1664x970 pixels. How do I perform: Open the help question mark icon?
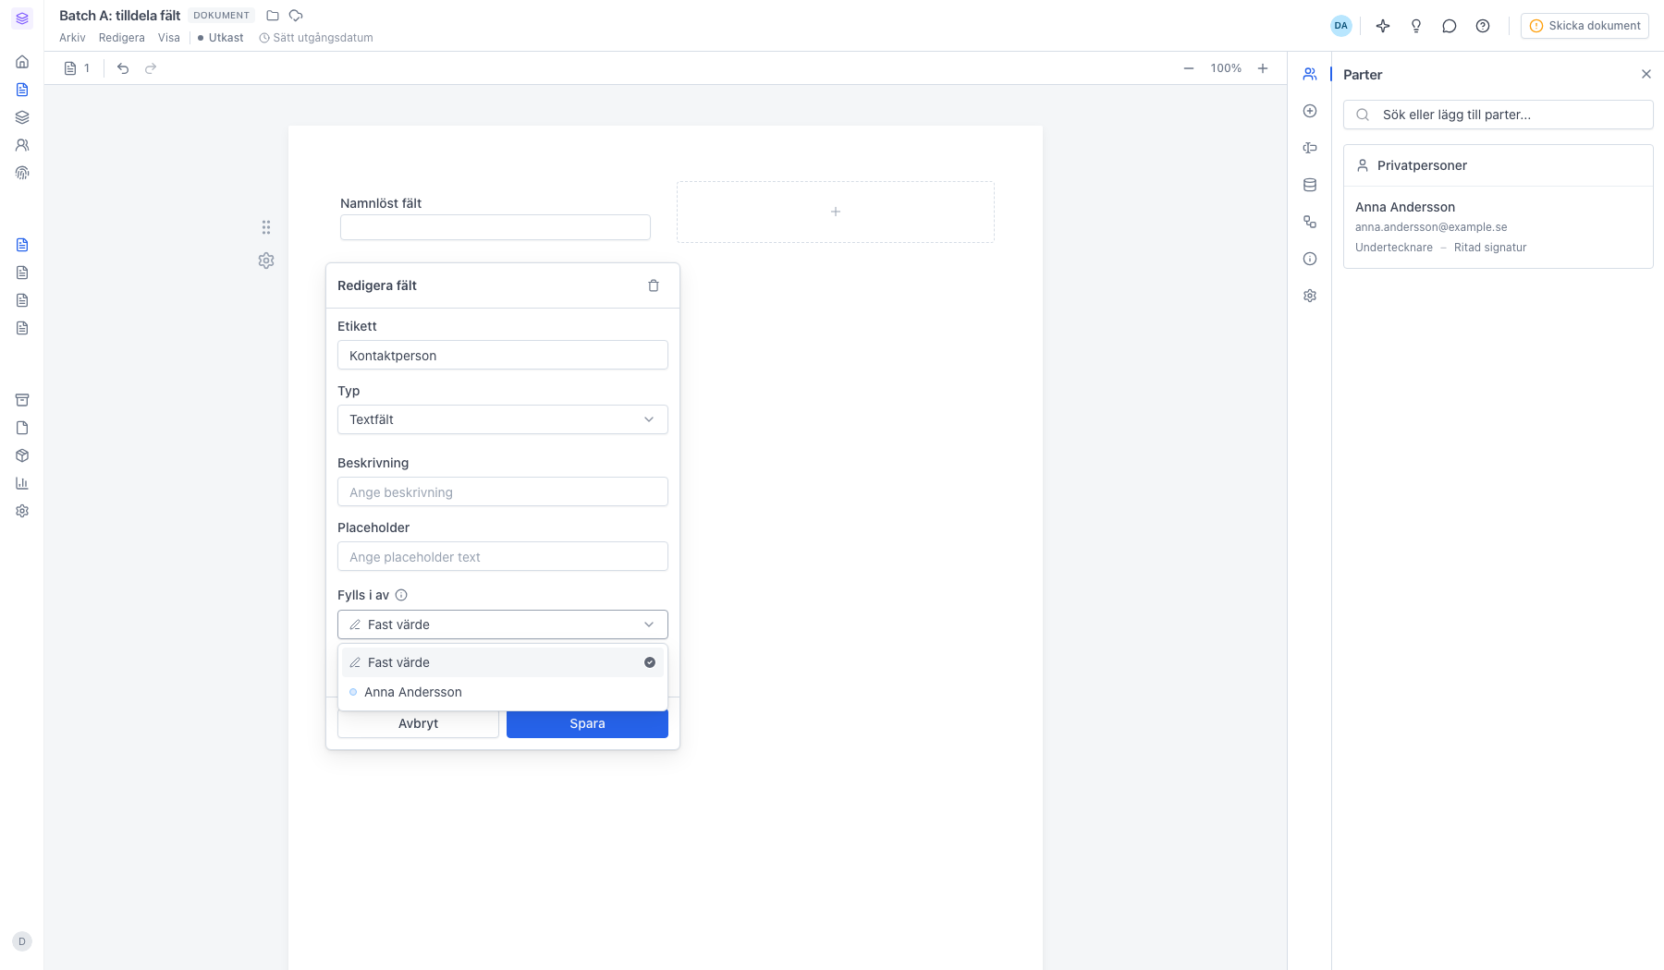1483,26
